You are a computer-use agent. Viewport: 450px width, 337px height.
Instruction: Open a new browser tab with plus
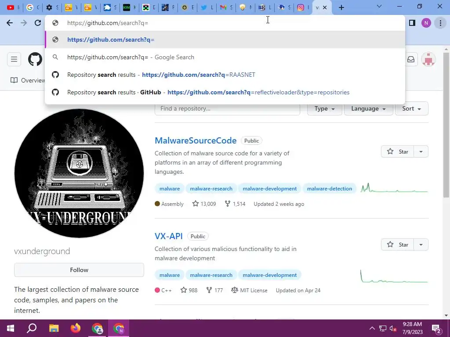pos(341,7)
